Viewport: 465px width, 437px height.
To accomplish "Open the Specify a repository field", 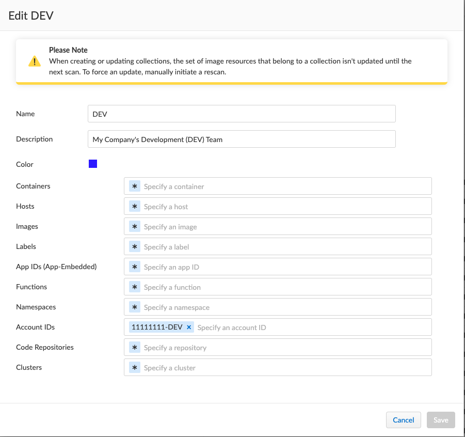I will click(284, 348).
